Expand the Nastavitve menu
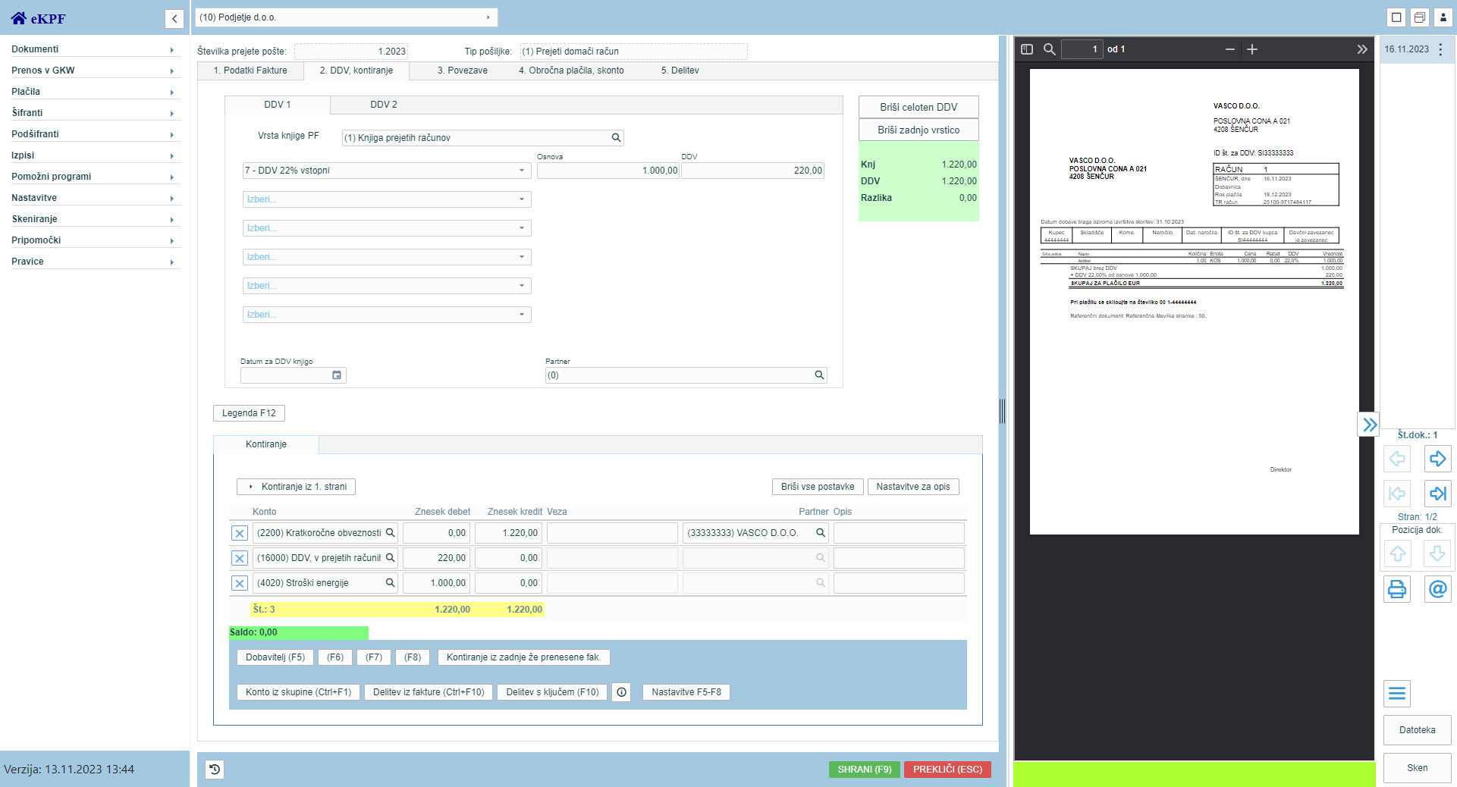The width and height of the screenshot is (1457, 787). coord(96,198)
